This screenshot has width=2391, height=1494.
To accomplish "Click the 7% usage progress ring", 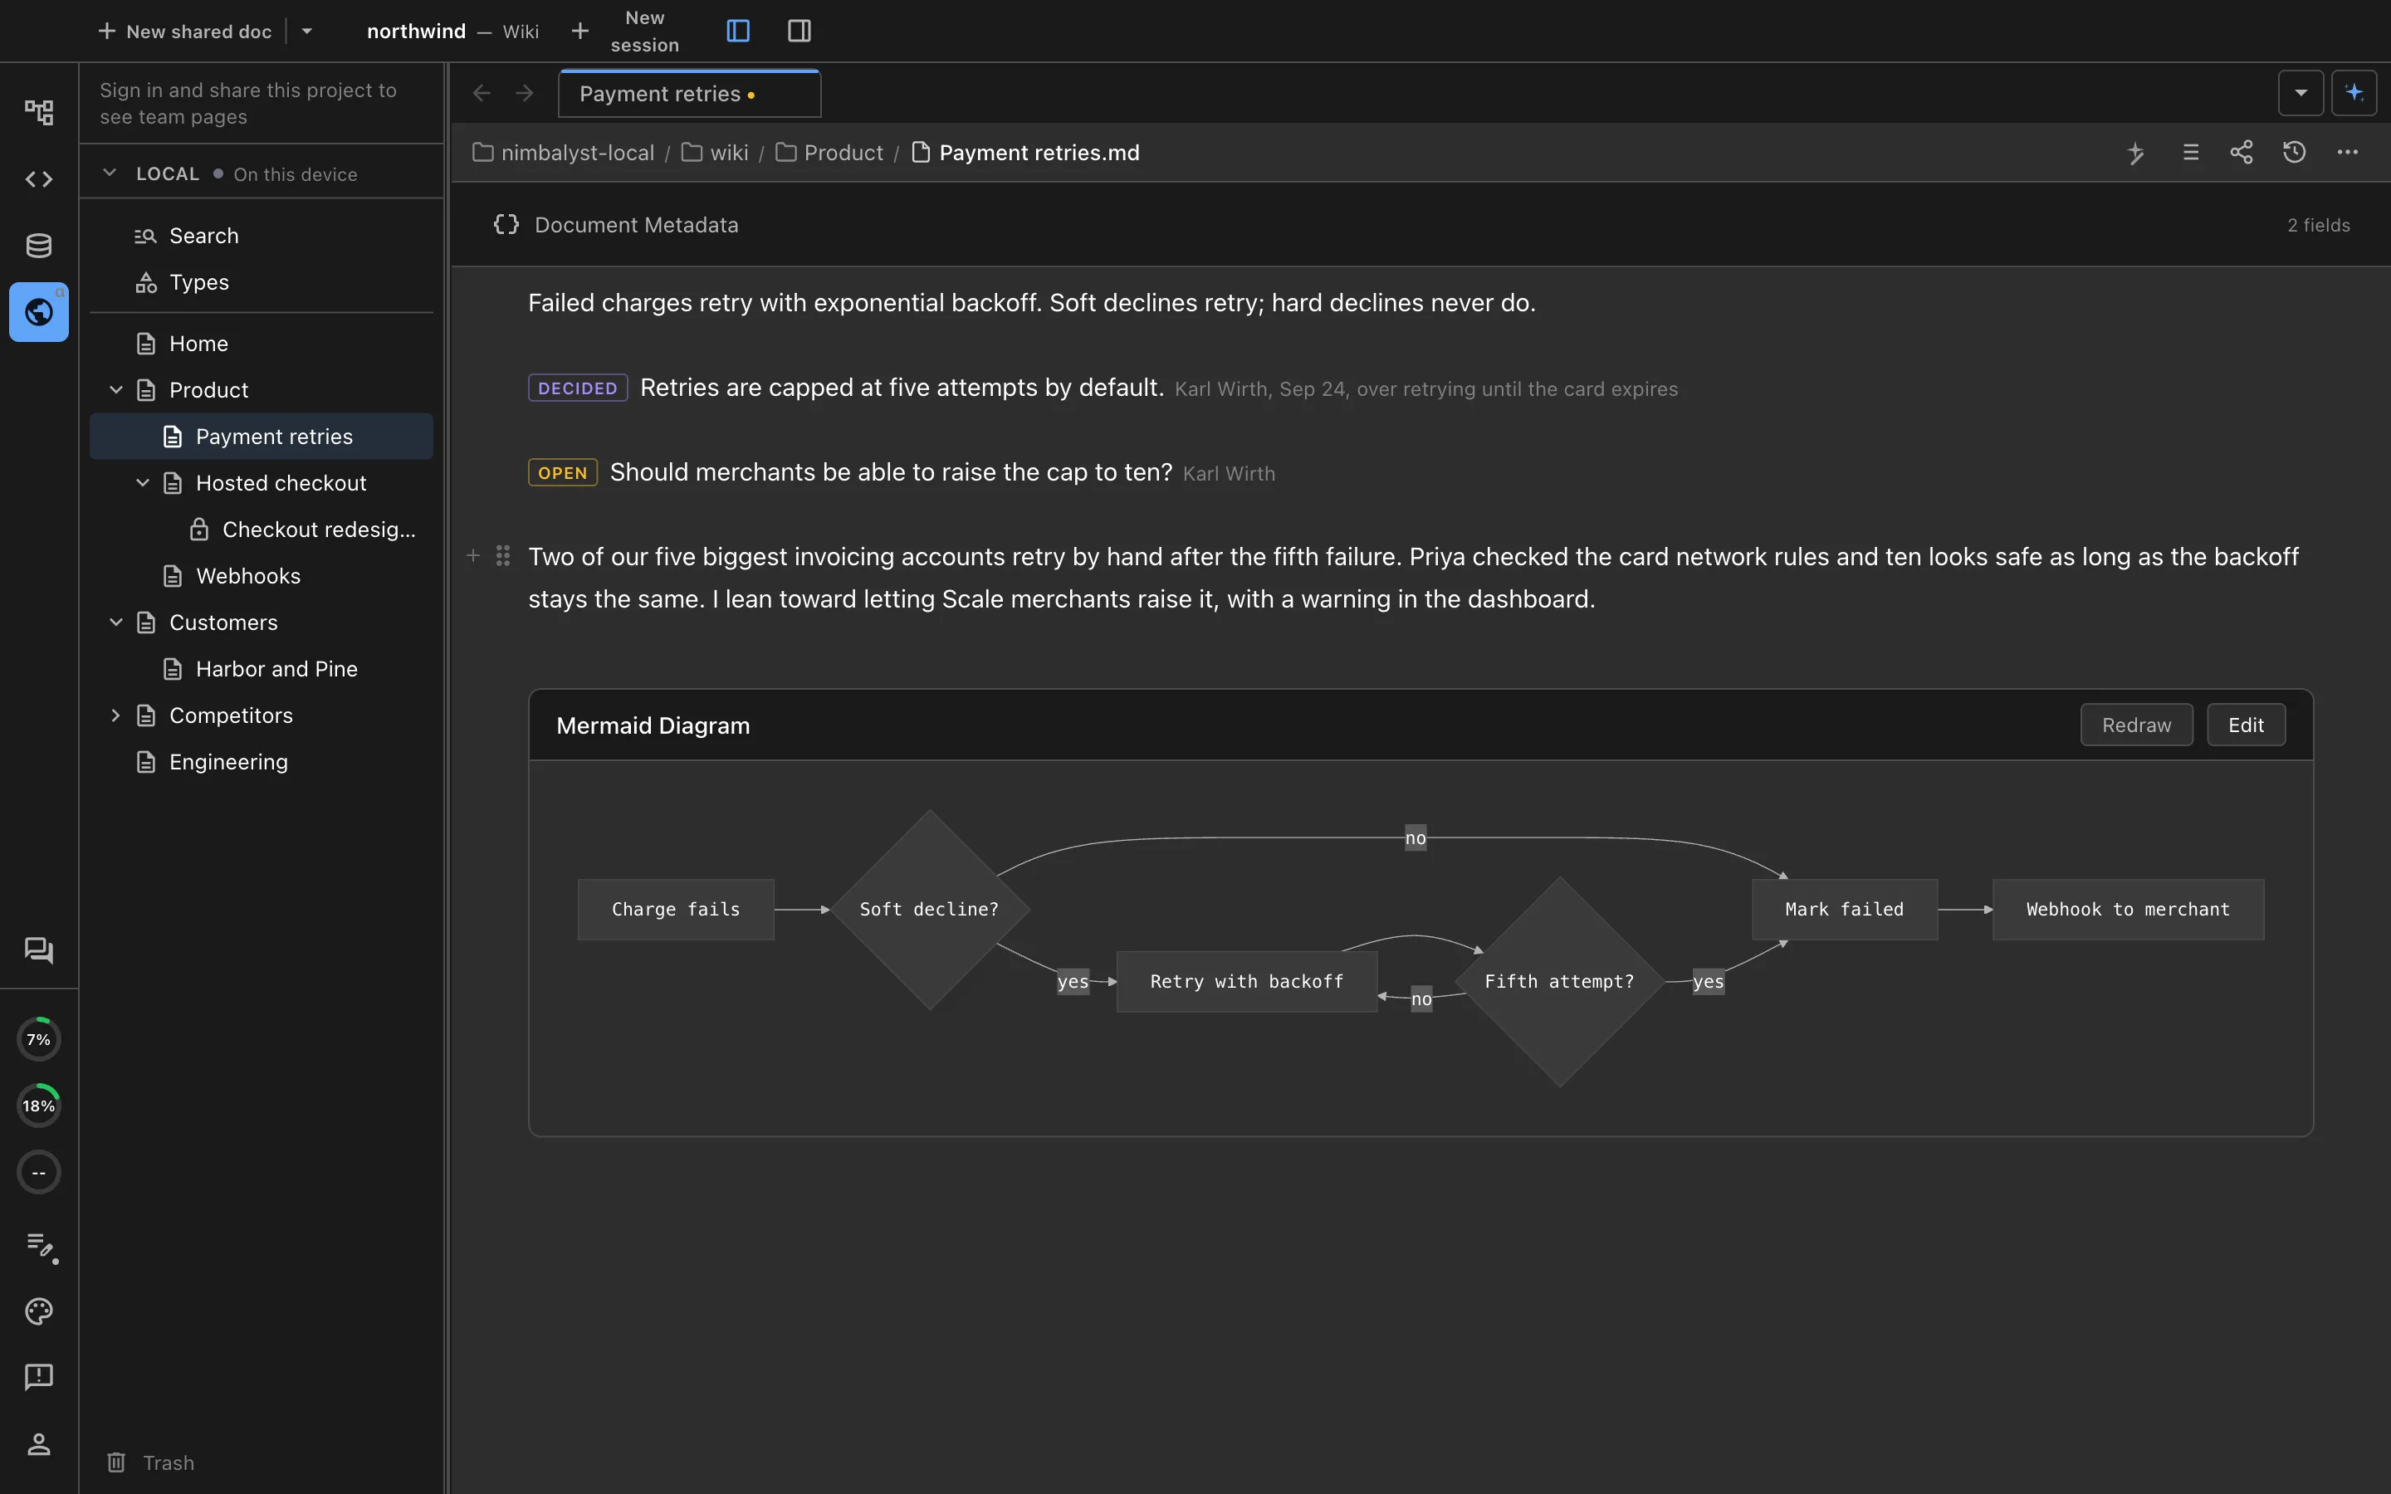I will point(38,1038).
